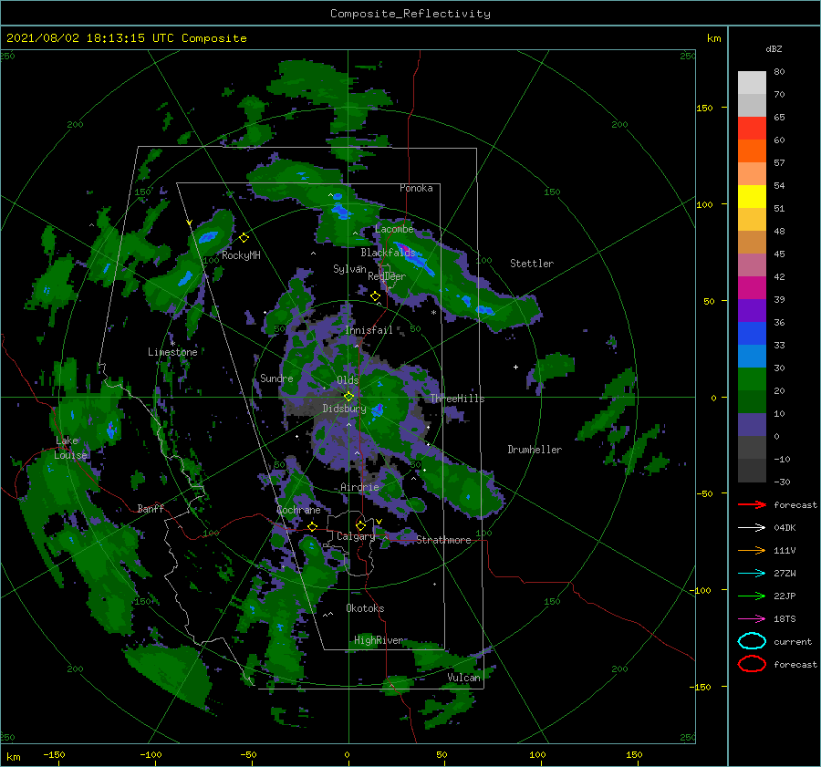Click the cyan current ellipse icon
Viewport: 821px width, 767px height.
pyautogui.click(x=752, y=641)
